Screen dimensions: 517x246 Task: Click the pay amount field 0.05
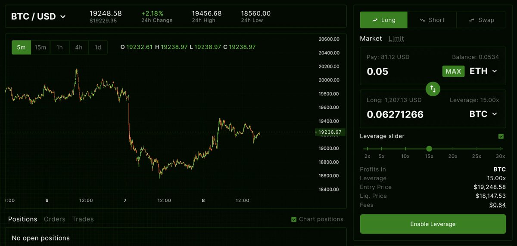pos(377,71)
